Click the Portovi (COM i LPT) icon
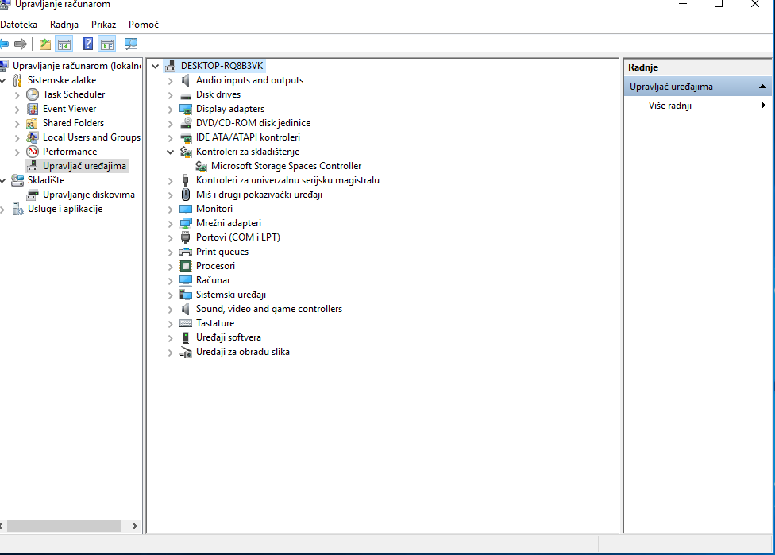 tap(186, 237)
